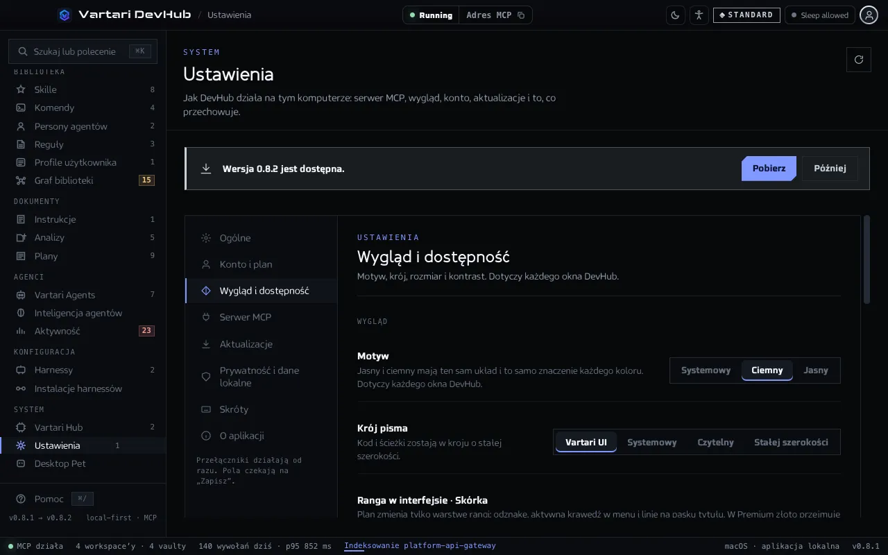Open the Ogólne settings tab

pyautogui.click(x=262, y=238)
